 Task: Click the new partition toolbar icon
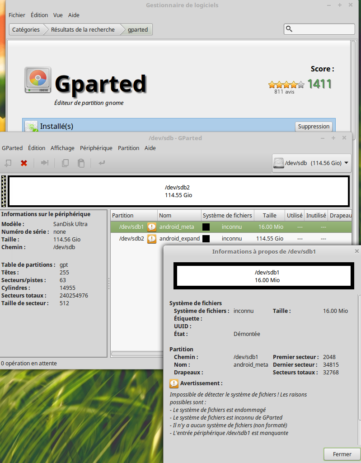[8, 163]
